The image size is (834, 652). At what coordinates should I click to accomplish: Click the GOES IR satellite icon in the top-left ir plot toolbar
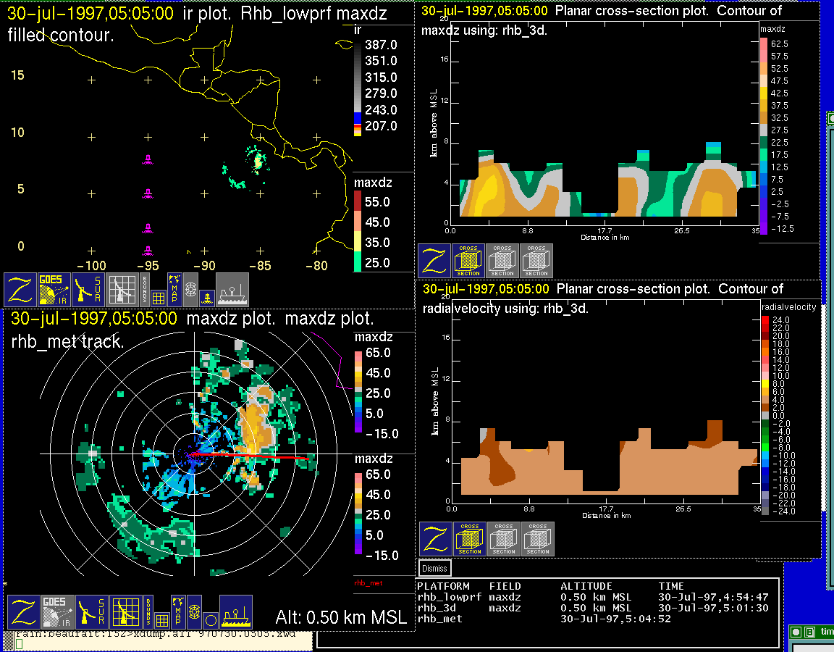[x=54, y=290]
